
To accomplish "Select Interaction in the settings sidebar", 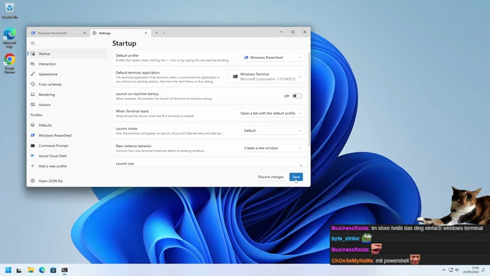I will (x=47, y=64).
